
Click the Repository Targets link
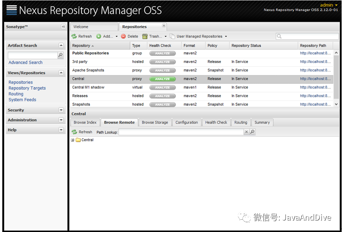tap(27, 88)
